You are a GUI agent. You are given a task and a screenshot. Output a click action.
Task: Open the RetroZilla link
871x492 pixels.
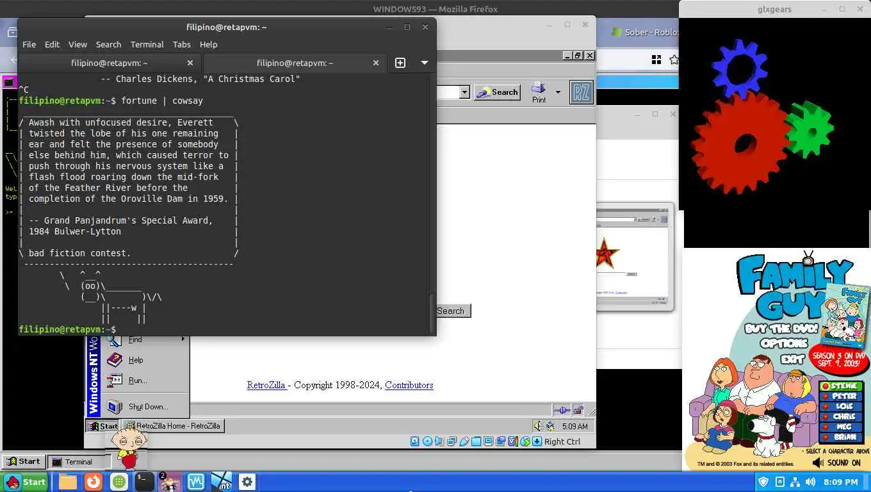pyautogui.click(x=266, y=385)
